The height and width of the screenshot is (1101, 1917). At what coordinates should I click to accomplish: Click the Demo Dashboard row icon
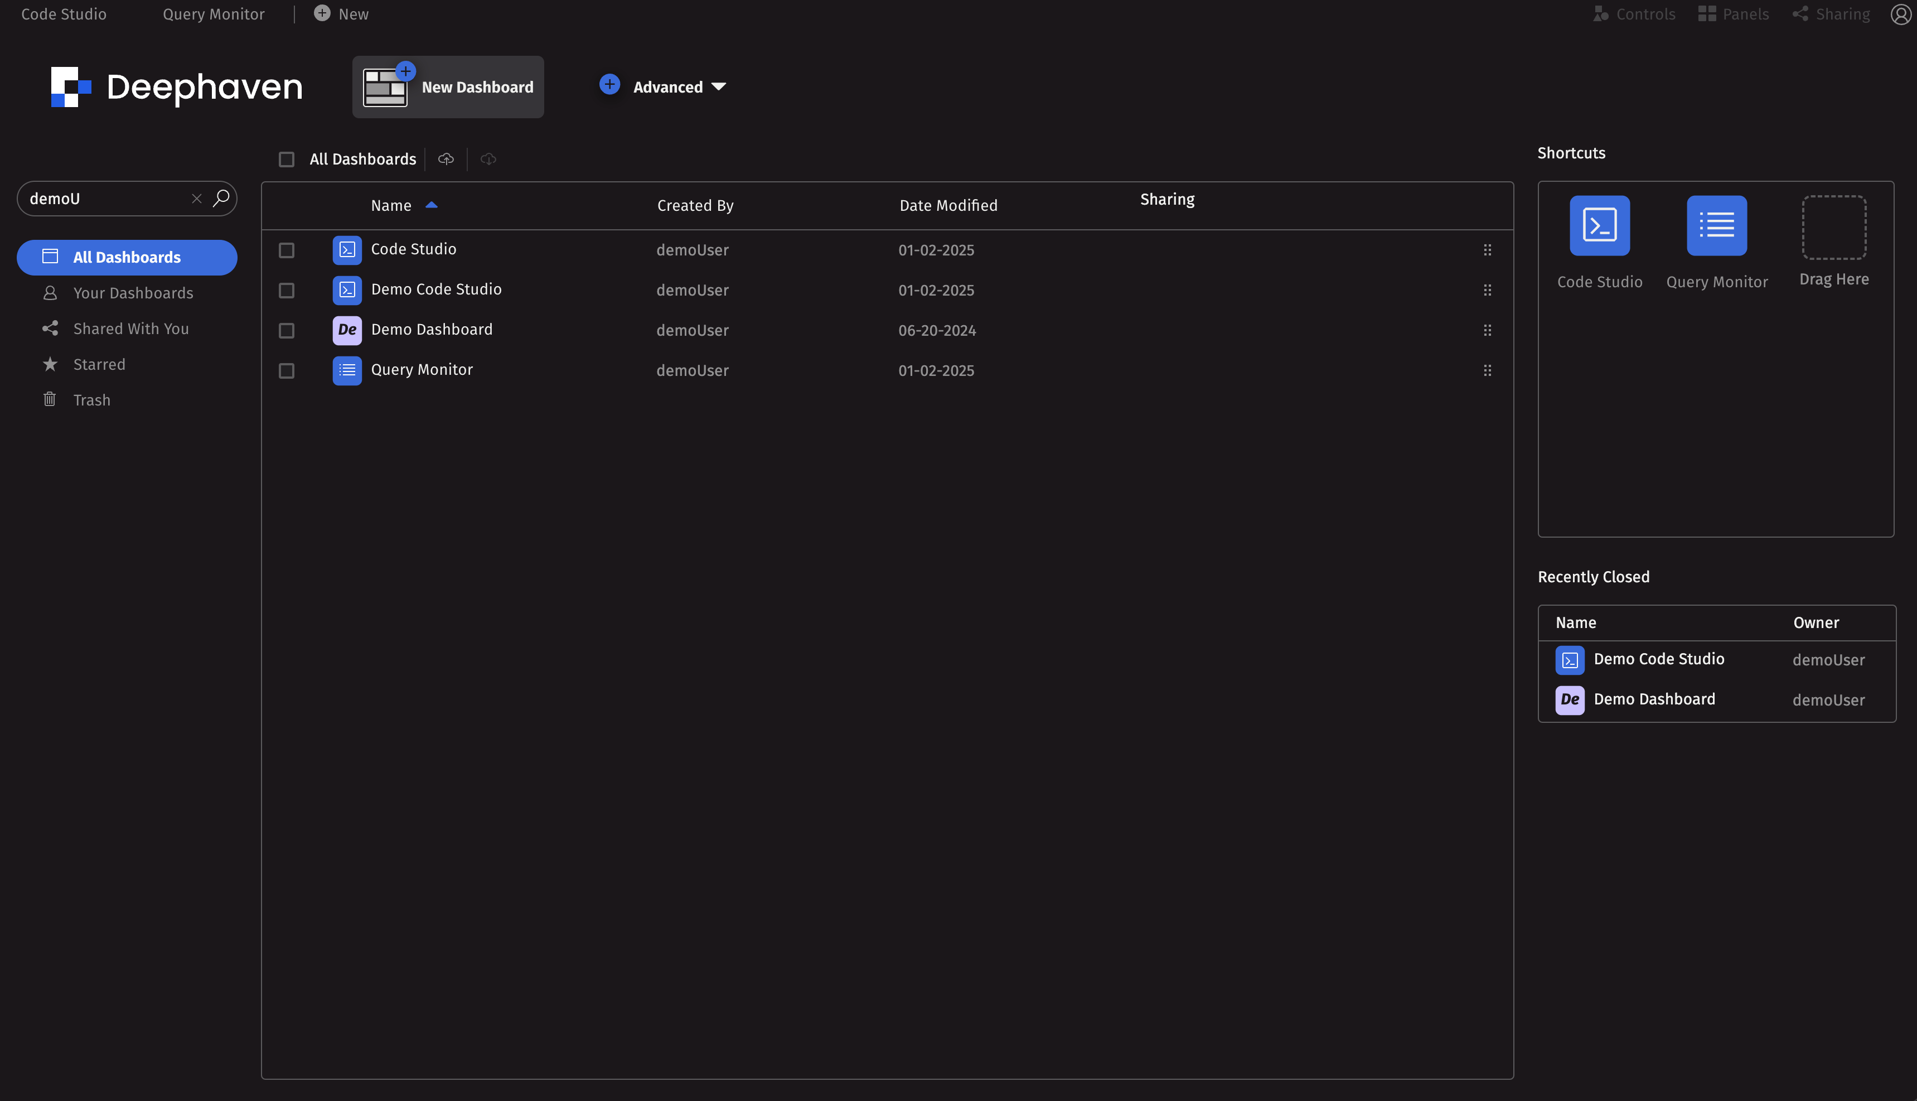click(x=347, y=330)
